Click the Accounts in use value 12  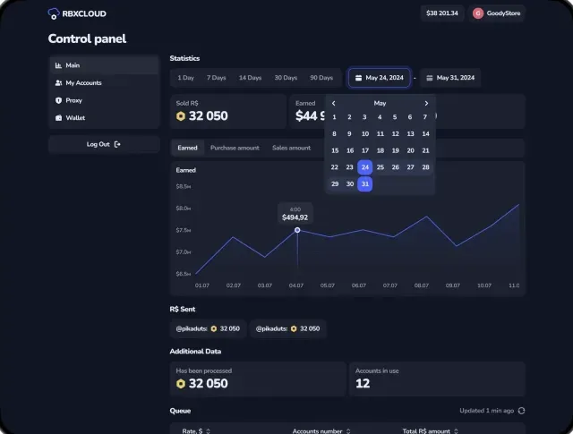tap(363, 384)
